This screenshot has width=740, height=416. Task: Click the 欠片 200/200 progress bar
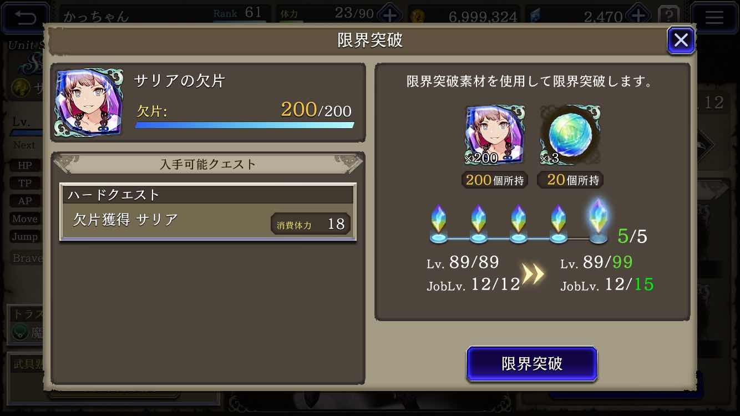pos(244,125)
